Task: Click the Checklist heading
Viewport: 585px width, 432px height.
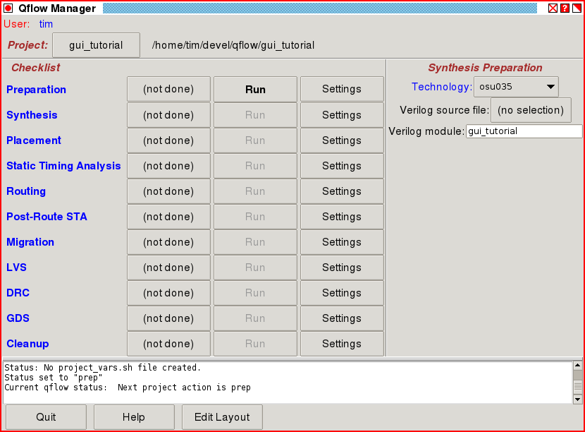Action: (x=35, y=68)
